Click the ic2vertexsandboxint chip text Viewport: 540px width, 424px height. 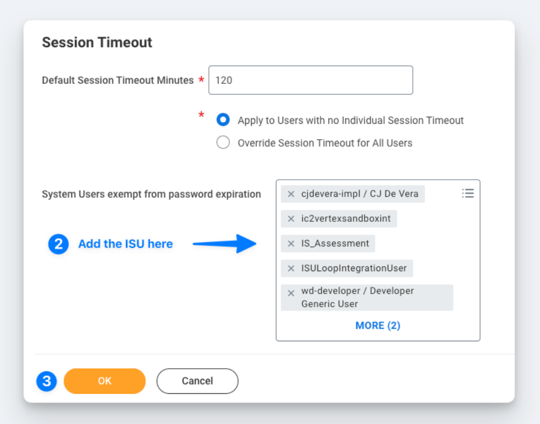346,219
